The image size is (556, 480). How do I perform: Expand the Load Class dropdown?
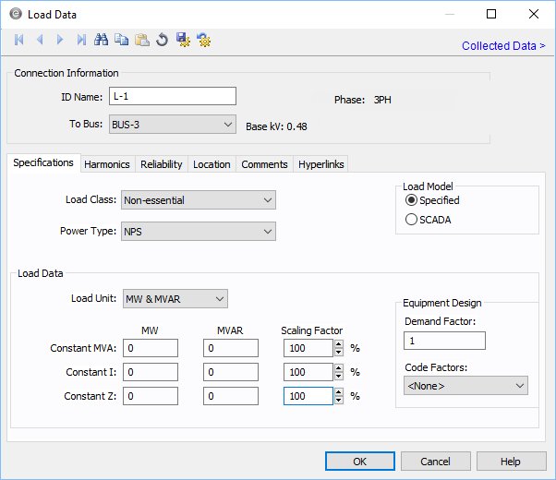[x=199, y=200]
